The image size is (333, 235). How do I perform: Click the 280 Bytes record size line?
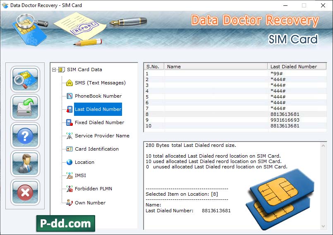click(x=191, y=145)
